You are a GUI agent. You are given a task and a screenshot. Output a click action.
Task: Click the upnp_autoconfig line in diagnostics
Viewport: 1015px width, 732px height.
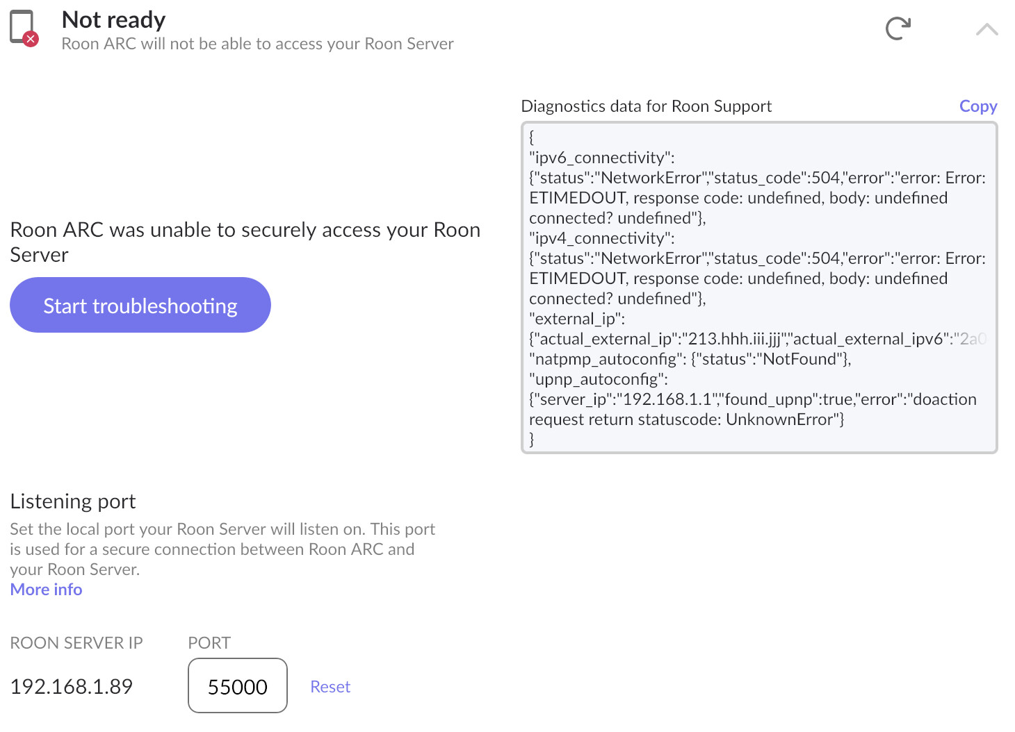pyautogui.click(x=599, y=379)
